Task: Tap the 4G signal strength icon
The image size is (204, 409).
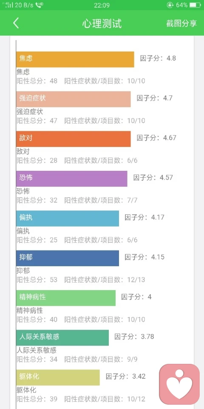Action: pyautogui.click(x=8, y=5)
